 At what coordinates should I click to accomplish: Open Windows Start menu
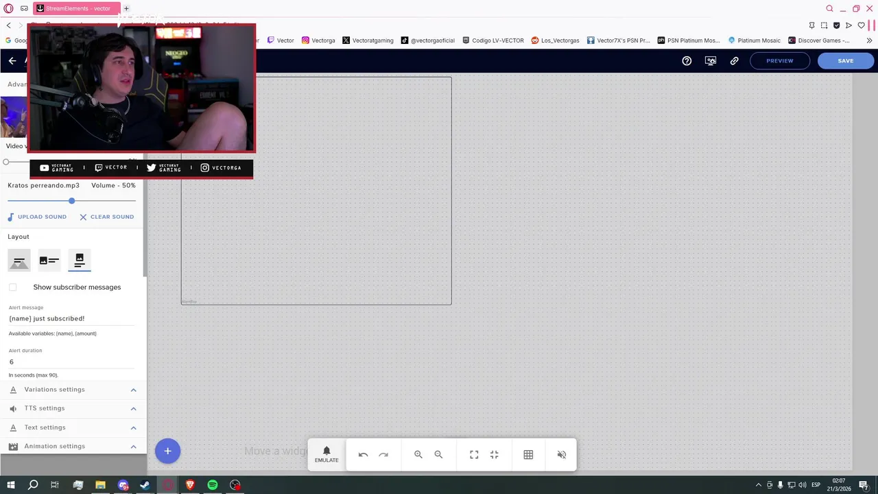click(11, 485)
